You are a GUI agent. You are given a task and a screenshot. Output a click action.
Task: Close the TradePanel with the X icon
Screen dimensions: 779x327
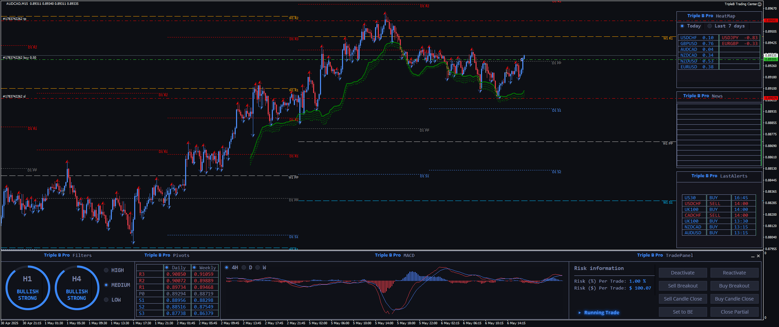point(758,256)
